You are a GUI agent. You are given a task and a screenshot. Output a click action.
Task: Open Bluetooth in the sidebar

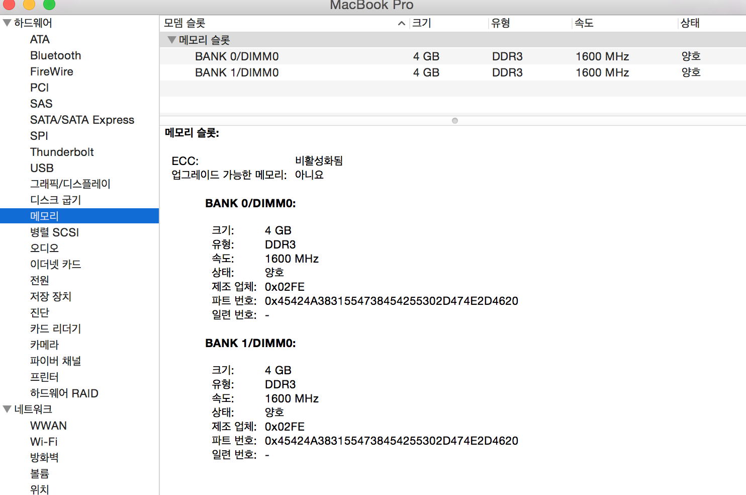point(55,55)
